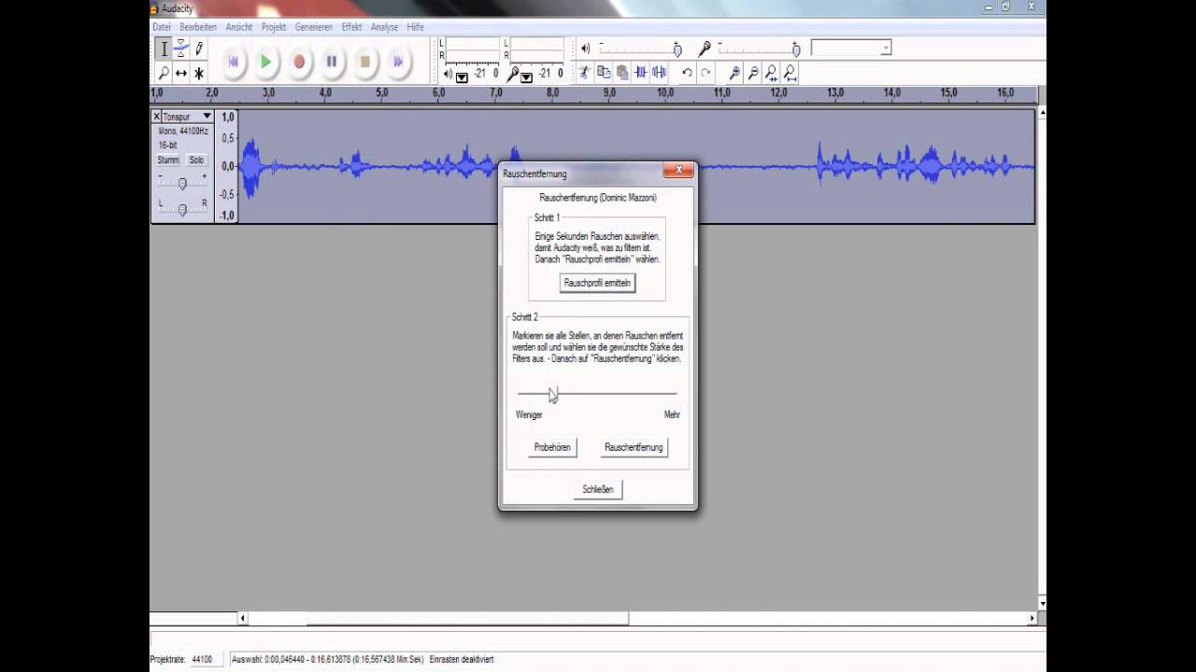The height and width of the screenshot is (672, 1196).
Task: Click the 5,0 mark on the timeline ruler
Action: tap(382, 93)
